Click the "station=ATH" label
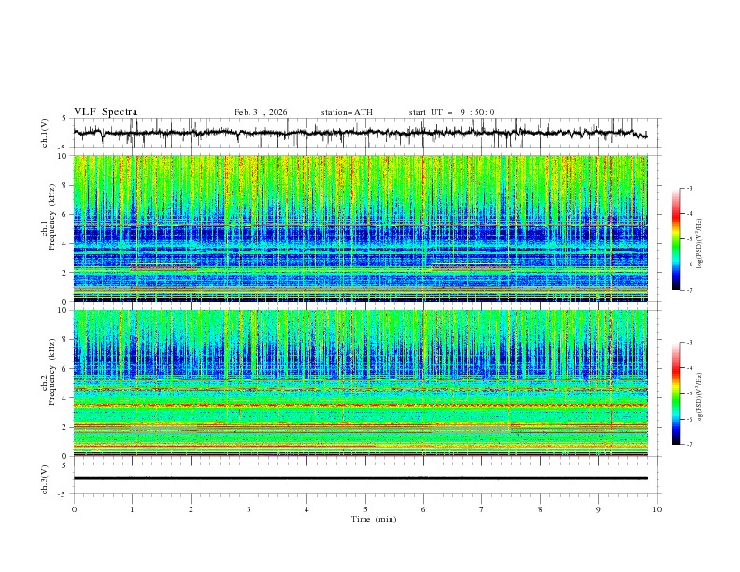Image resolution: width=740 pixels, height=572 pixels. [347, 112]
